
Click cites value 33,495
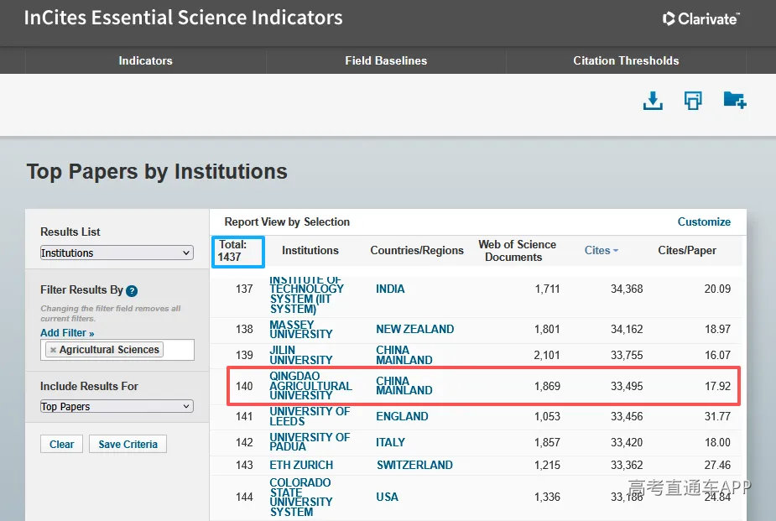coord(627,386)
